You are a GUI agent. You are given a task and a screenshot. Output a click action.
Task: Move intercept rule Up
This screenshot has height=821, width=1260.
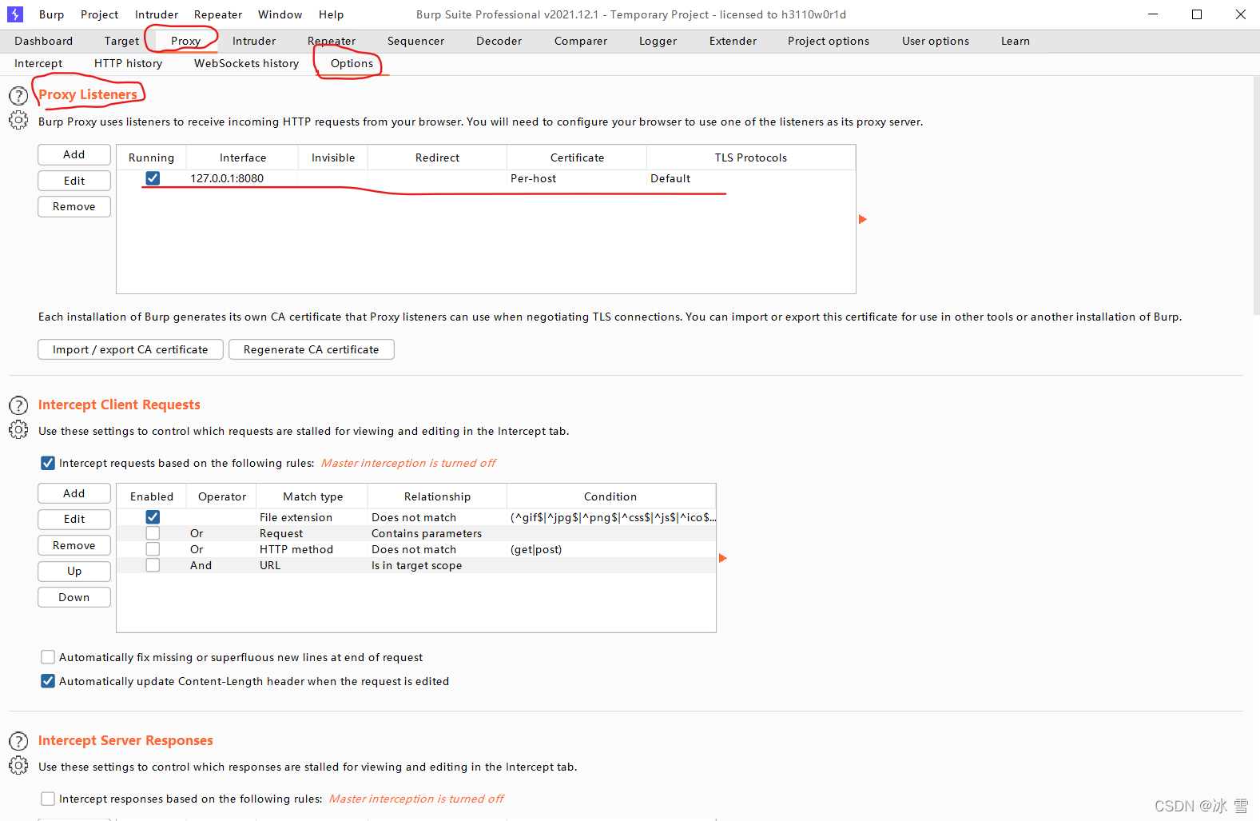(74, 571)
